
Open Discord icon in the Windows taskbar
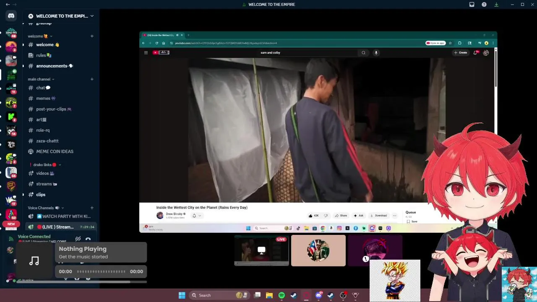318,295
